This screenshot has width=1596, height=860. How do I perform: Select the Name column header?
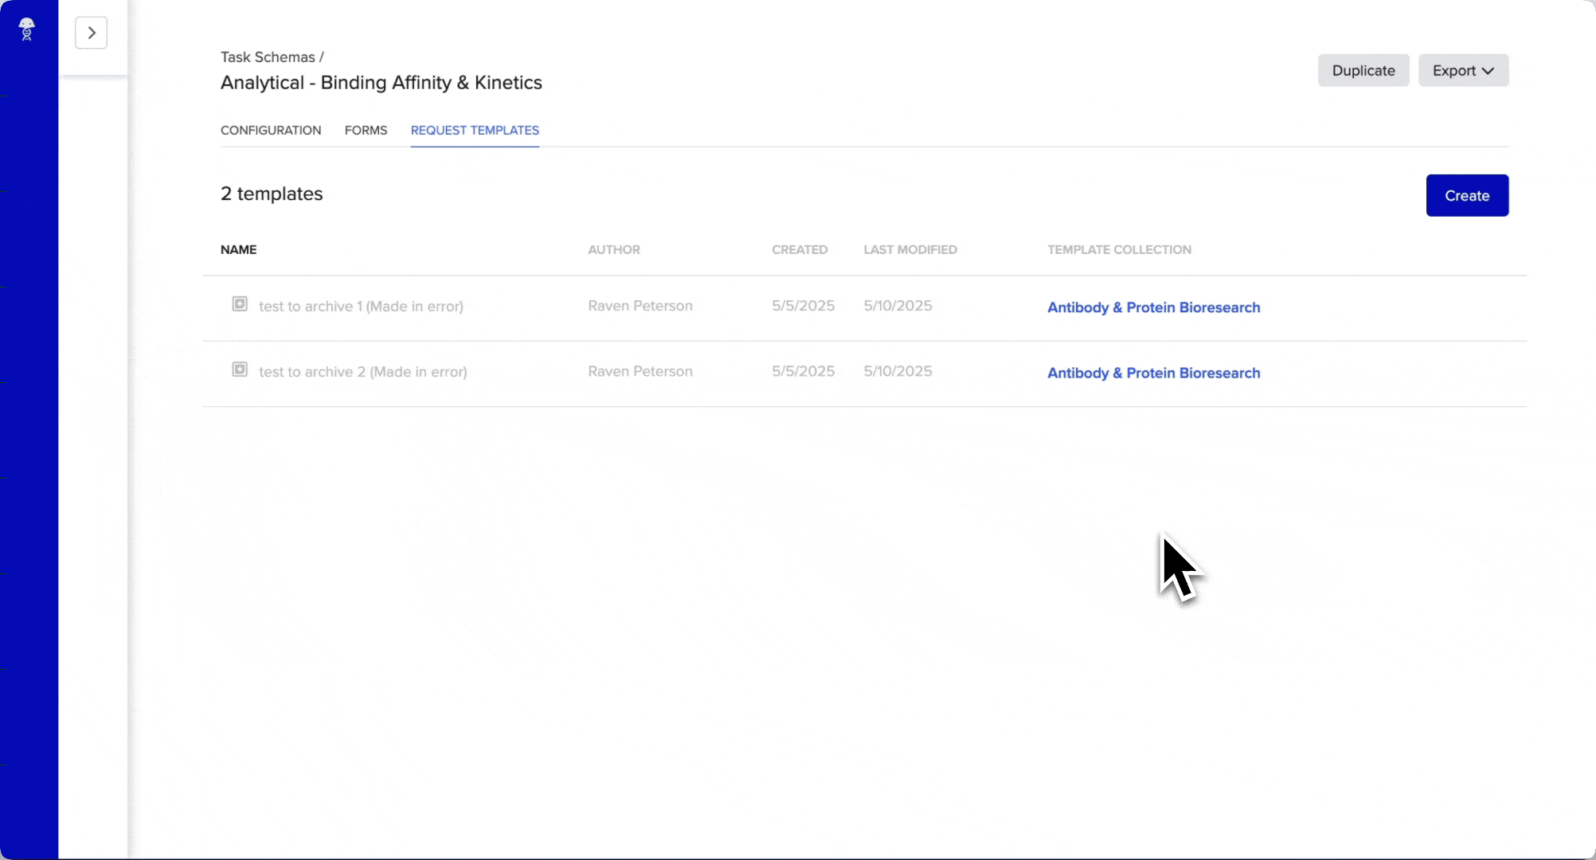point(238,249)
